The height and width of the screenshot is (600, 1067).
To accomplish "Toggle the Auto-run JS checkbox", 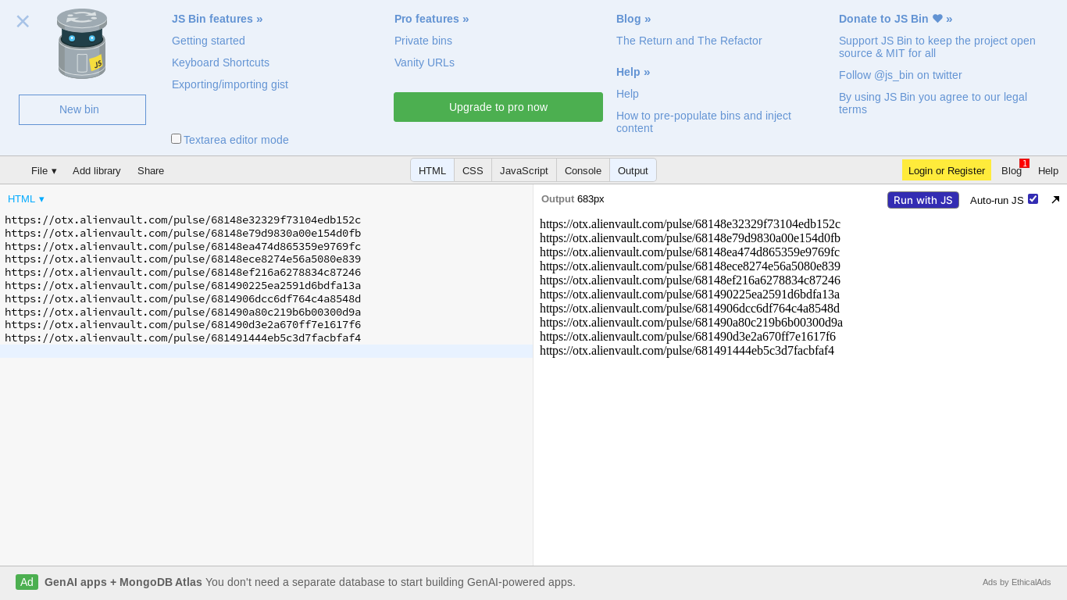I will click(1033, 198).
